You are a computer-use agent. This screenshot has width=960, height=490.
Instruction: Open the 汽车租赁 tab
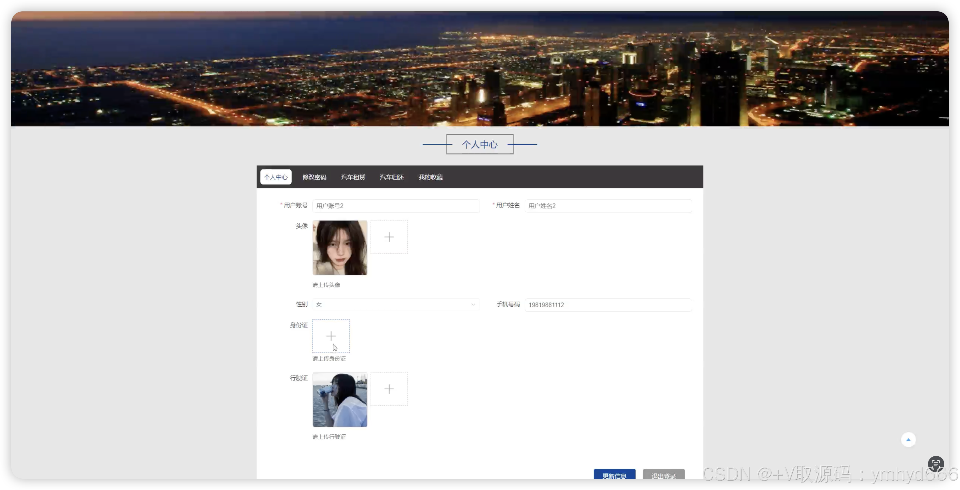[x=353, y=177]
